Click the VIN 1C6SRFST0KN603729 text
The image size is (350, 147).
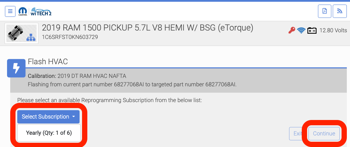70,37
